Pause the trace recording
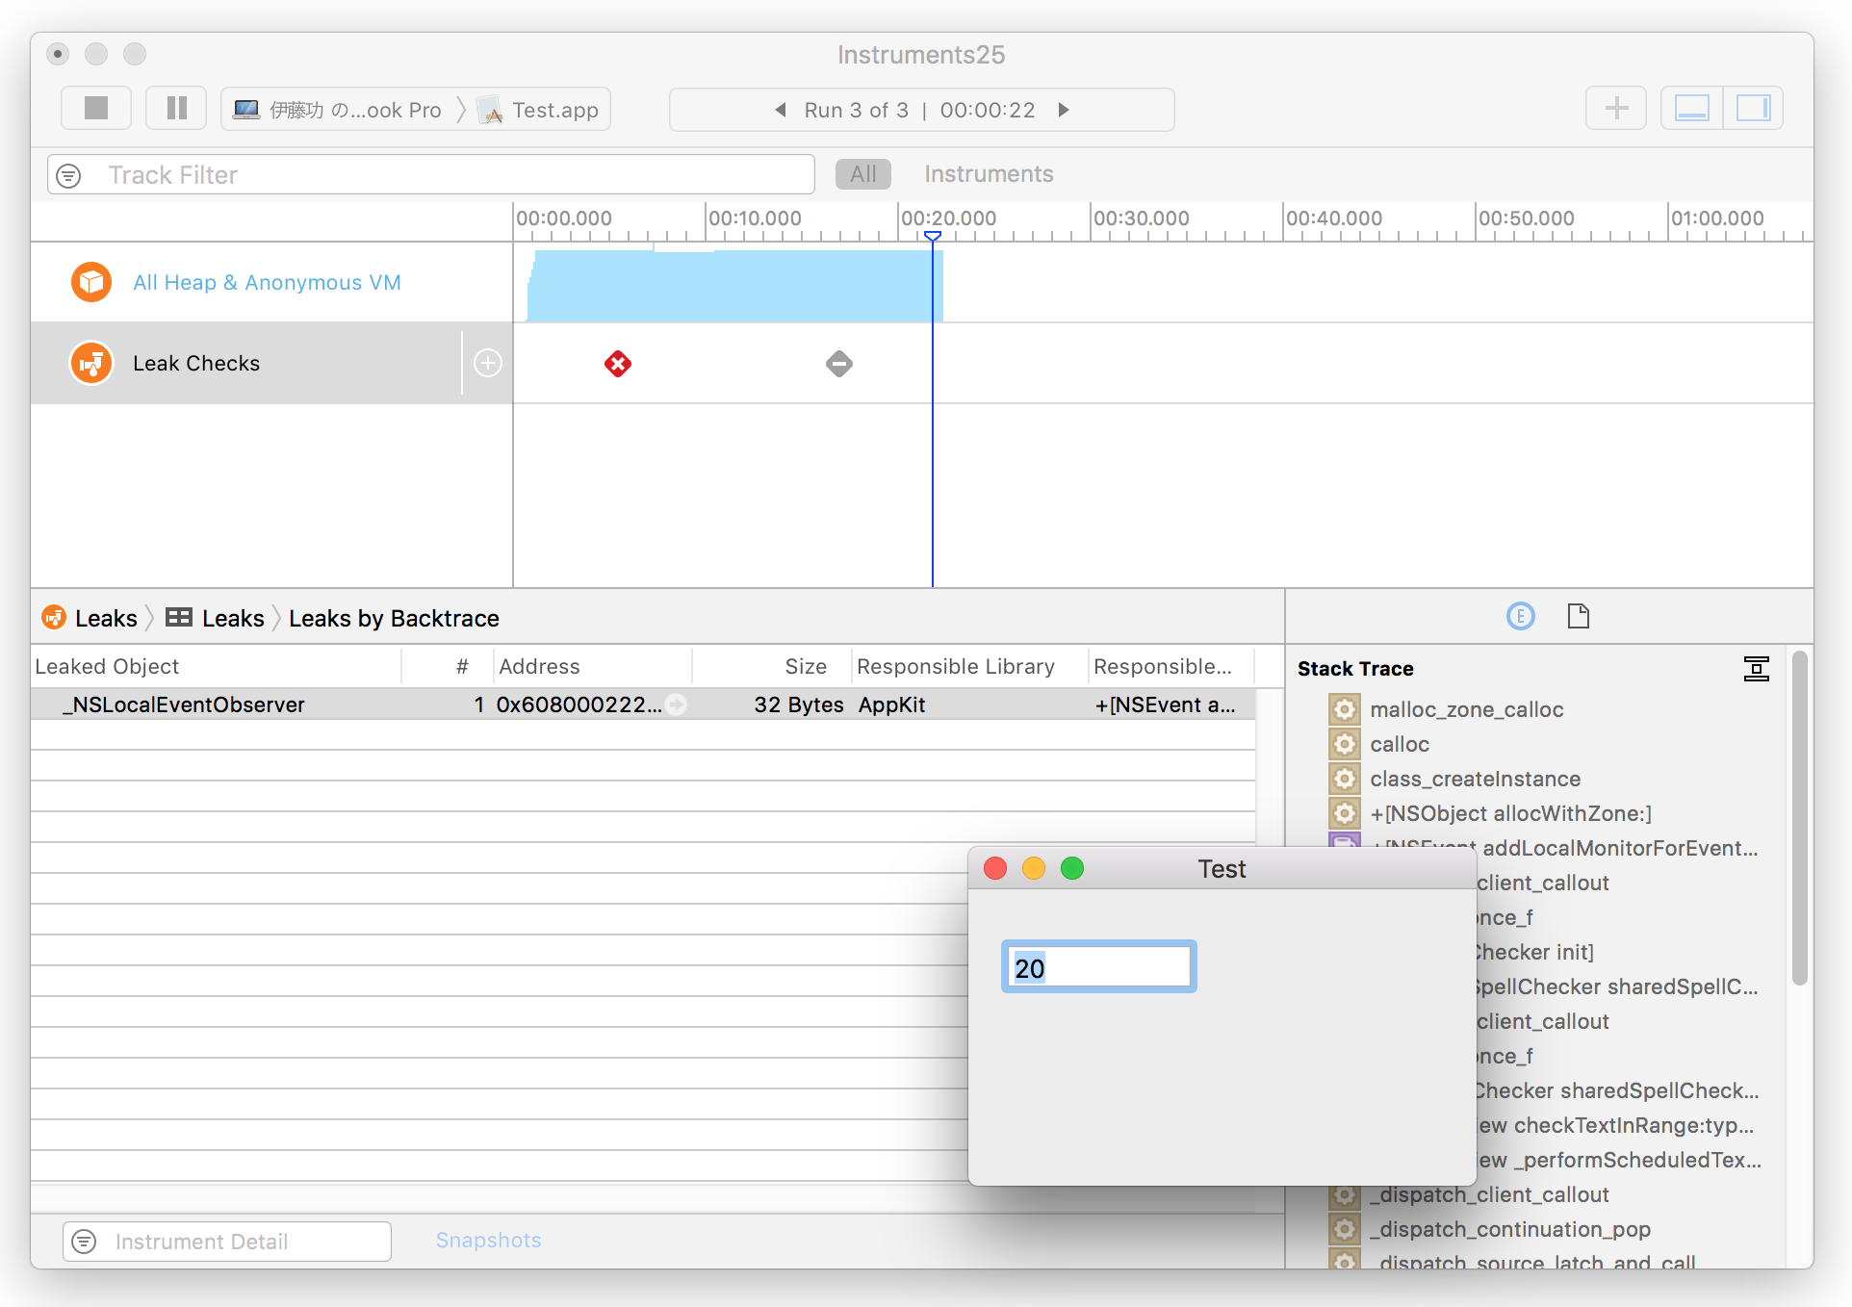Screen dimensions: 1852x1307 (x=176, y=109)
